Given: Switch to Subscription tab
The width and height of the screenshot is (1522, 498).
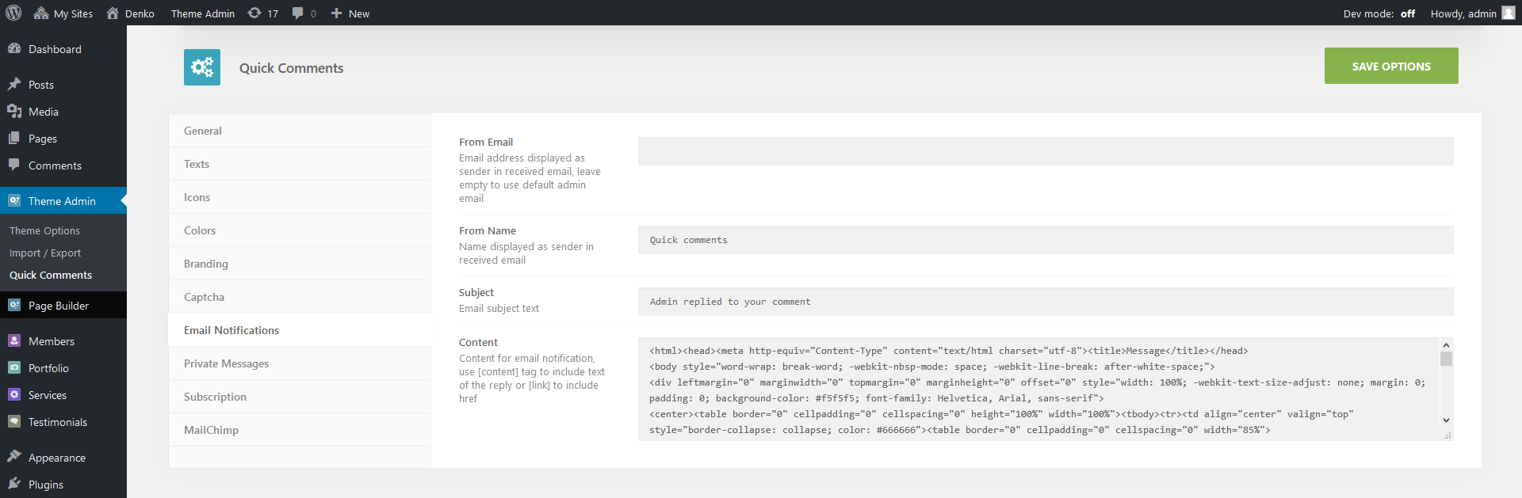Looking at the screenshot, I should pyautogui.click(x=300, y=397).
